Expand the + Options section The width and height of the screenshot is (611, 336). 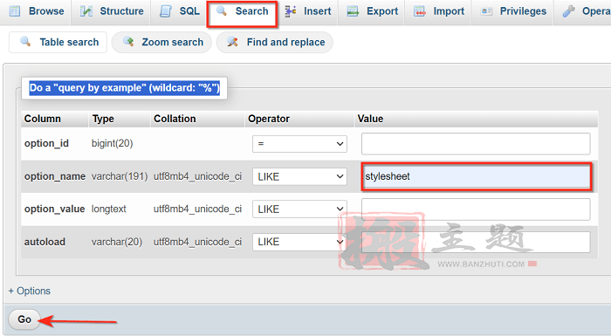click(30, 291)
